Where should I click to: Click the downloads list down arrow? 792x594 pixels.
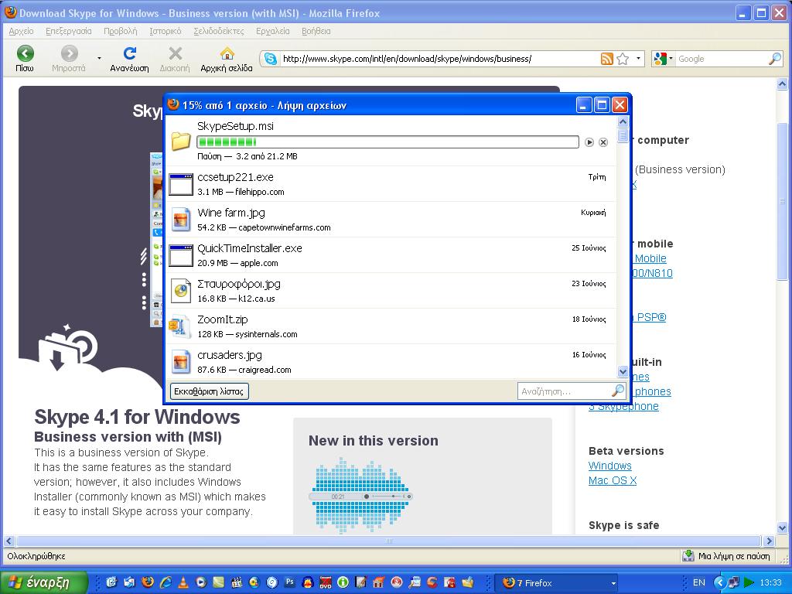coord(623,372)
